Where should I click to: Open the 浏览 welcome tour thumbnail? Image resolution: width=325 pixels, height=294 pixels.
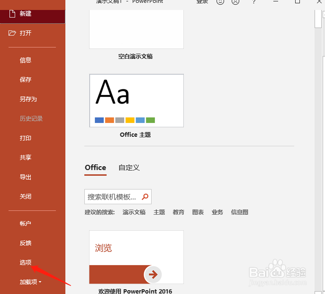click(136, 257)
